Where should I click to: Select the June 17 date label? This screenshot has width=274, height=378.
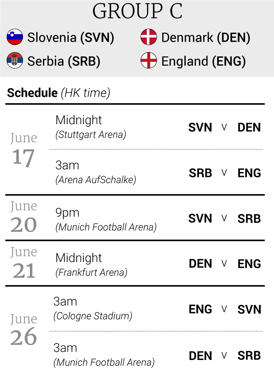click(24, 150)
